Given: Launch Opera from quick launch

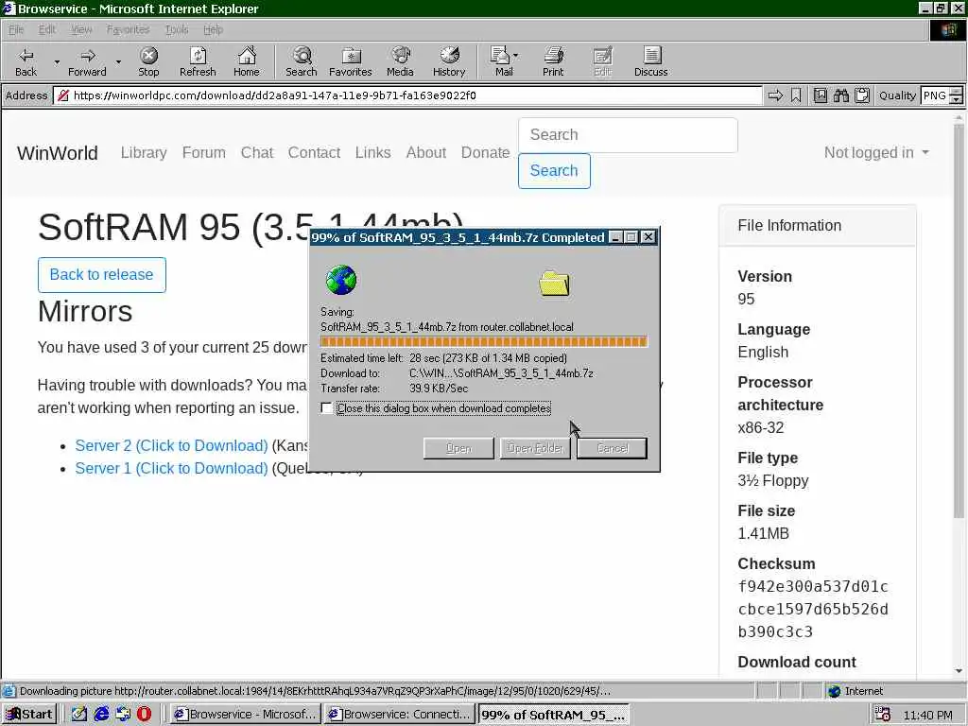Looking at the screenshot, I should [x=144, y=715].
